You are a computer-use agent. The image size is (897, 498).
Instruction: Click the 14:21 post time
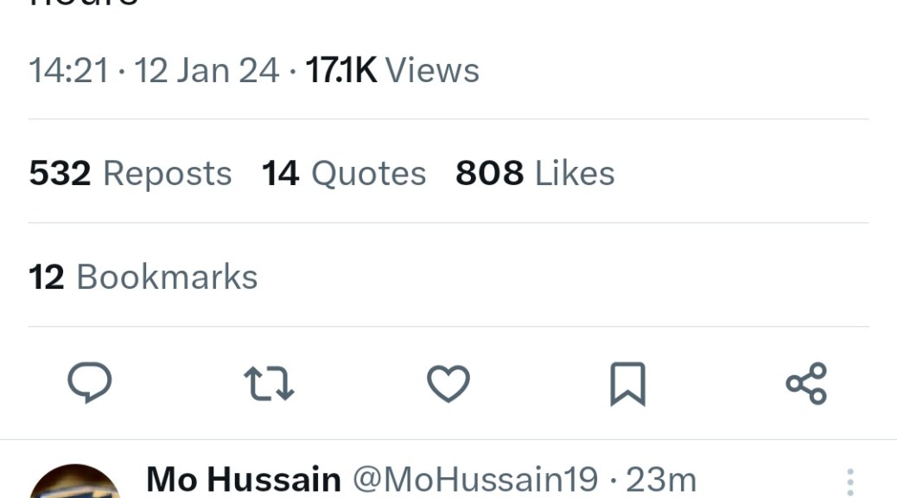point(68,70)
